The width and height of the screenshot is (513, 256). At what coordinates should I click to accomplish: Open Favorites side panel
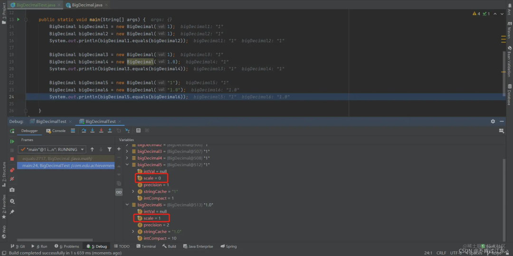[4, 207]
